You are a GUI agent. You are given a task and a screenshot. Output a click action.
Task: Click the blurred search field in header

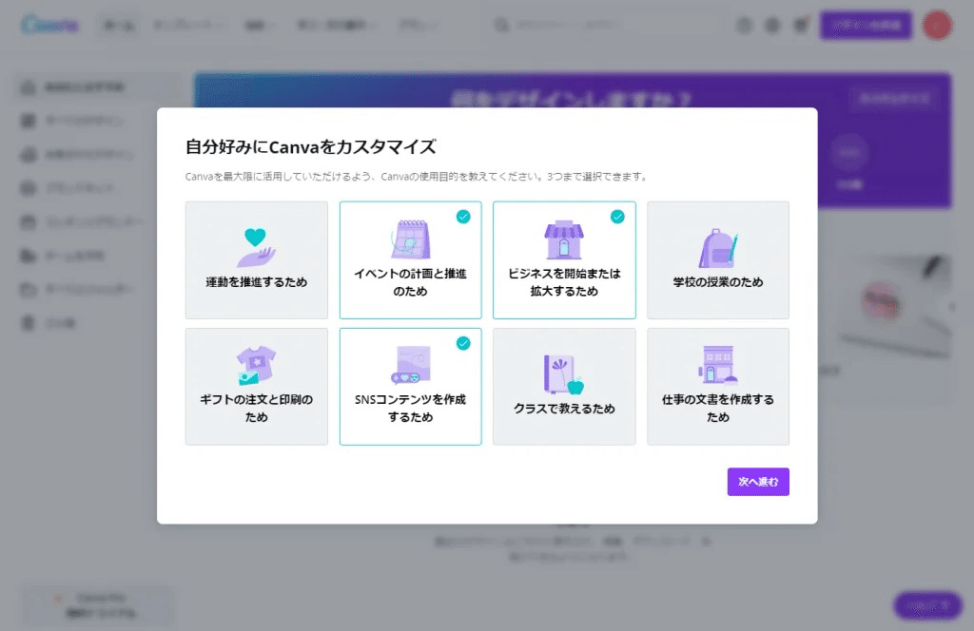(606, 25)
